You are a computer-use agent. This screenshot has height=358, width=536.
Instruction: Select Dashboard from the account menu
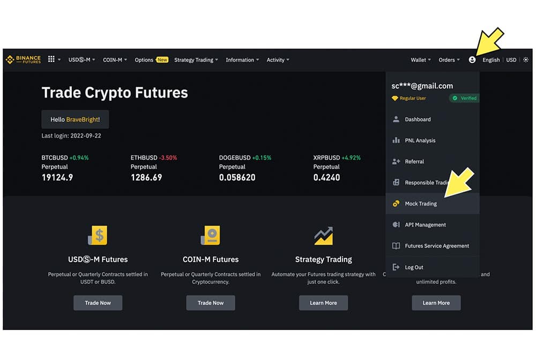pos(433,119)
